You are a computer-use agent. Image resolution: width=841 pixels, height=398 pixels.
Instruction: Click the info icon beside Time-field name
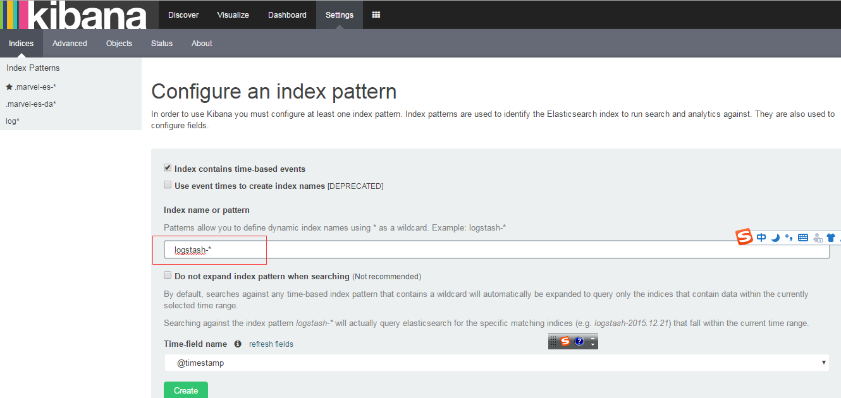[238, 344]
